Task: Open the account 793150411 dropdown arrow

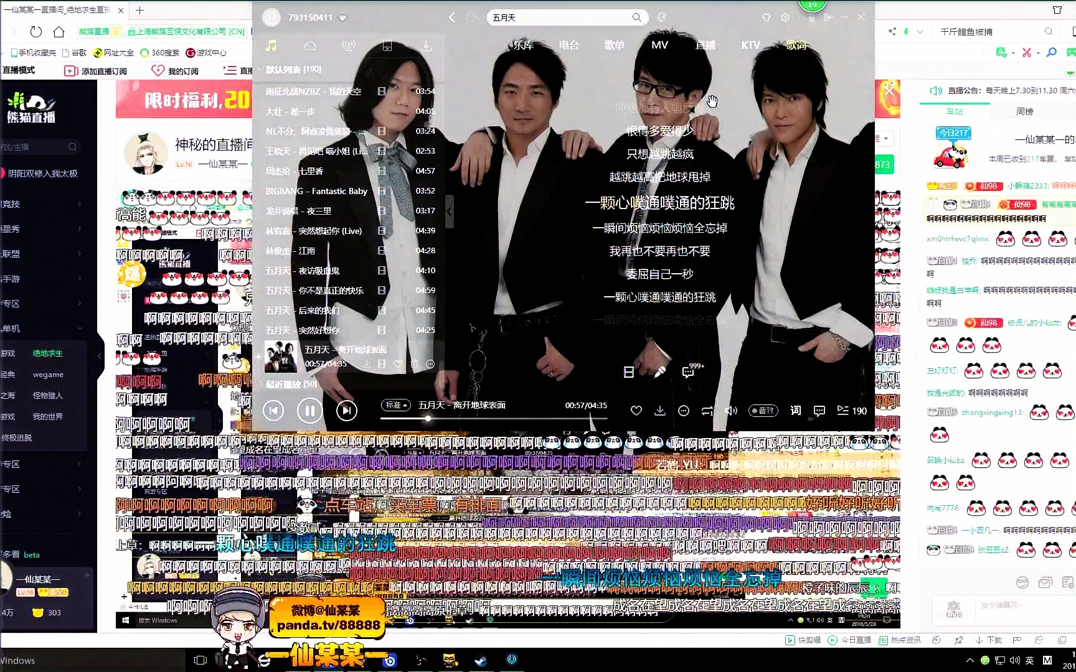Action: tap(342, 18)
